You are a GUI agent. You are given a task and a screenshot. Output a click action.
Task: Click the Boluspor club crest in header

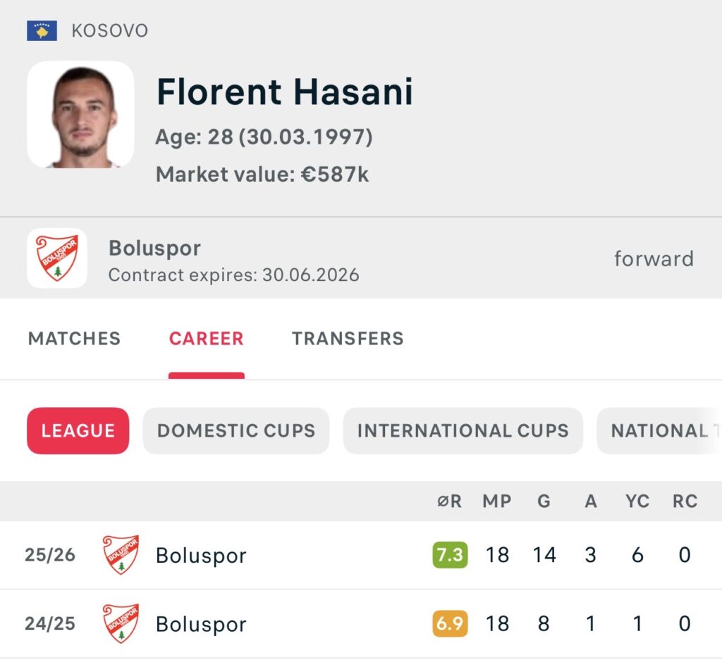pyautogui.click(x=57, y=259)
